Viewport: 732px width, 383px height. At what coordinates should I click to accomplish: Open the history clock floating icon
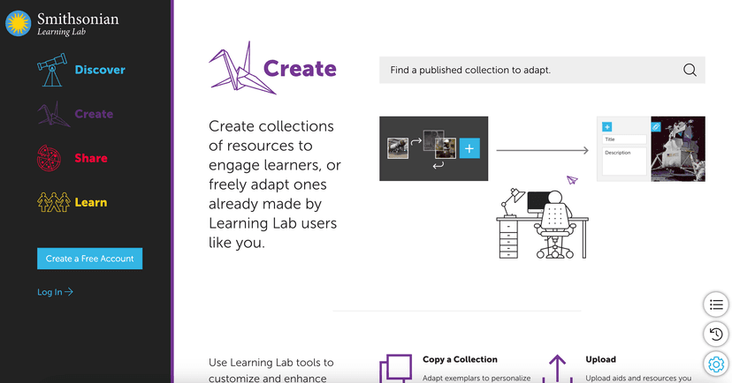716,334
